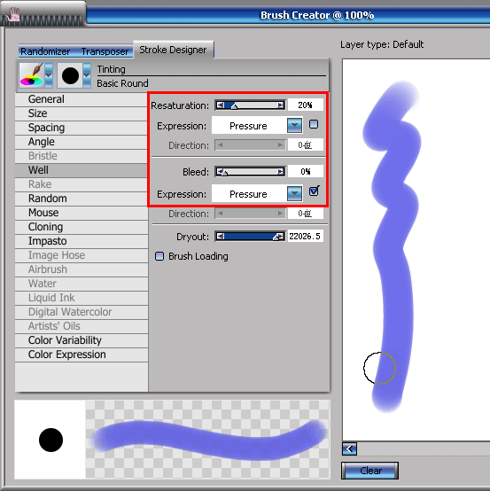Viewport: 490px width, 491px height.
Task: Click the left arrow below preview canvas
Action: [x=349, y=449]
